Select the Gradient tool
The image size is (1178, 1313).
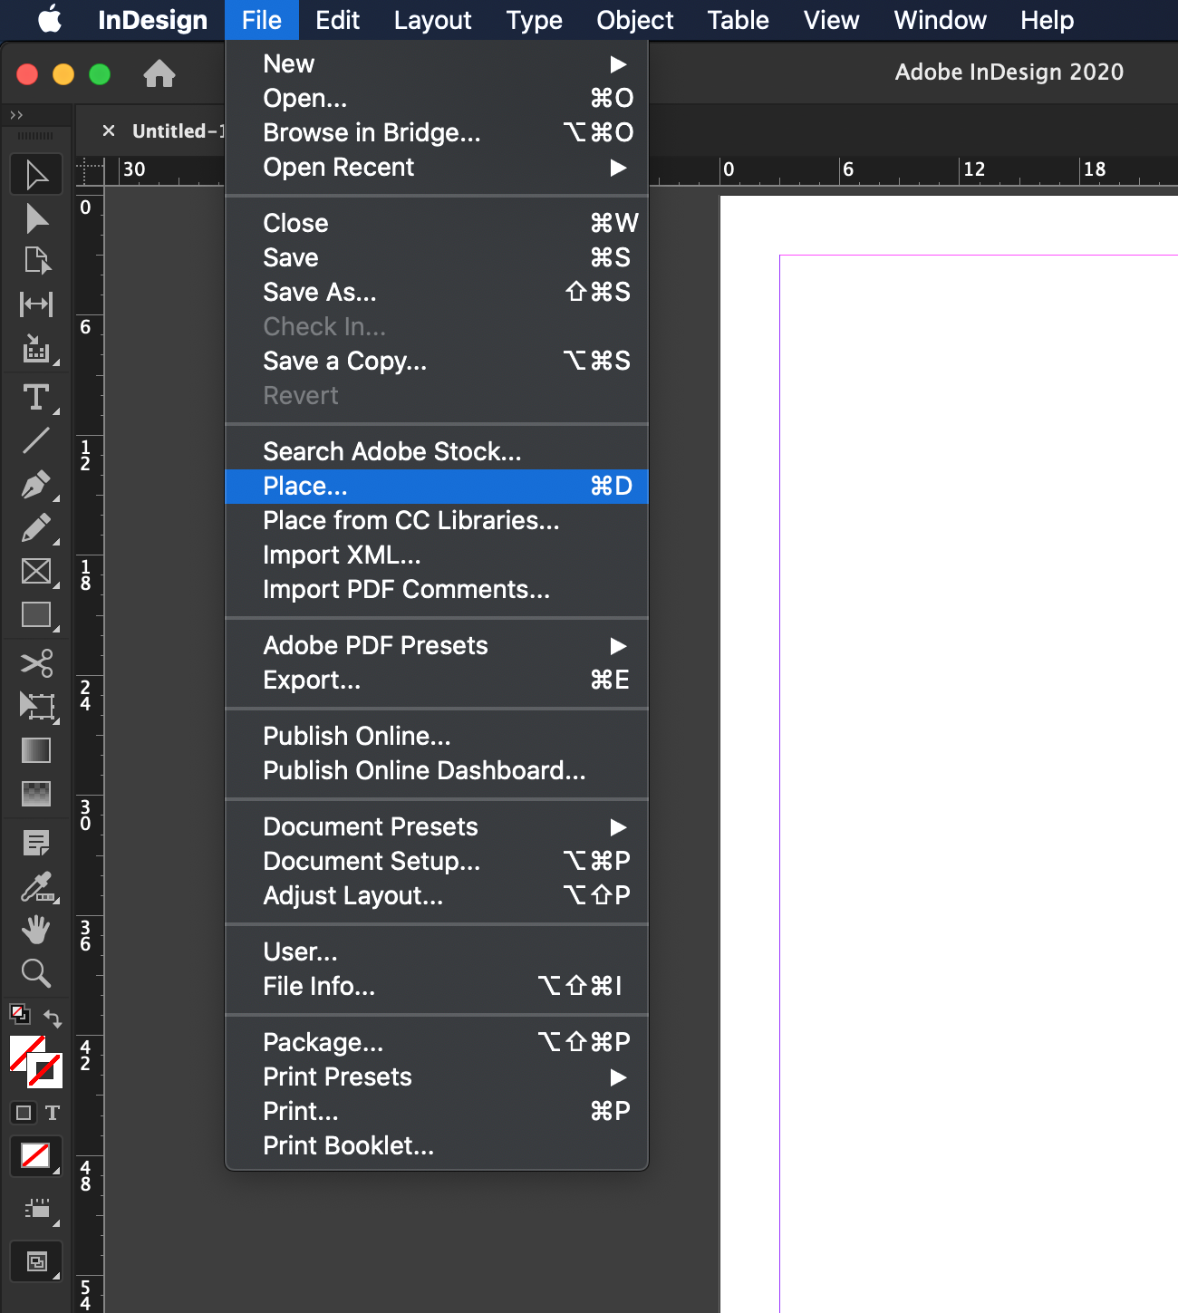[36, 749]
